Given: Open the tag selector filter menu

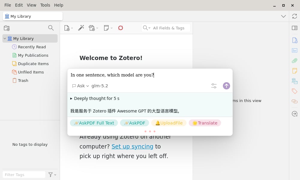Looking at the screenshot, I should pyautogui.click(x=52, y=175).
